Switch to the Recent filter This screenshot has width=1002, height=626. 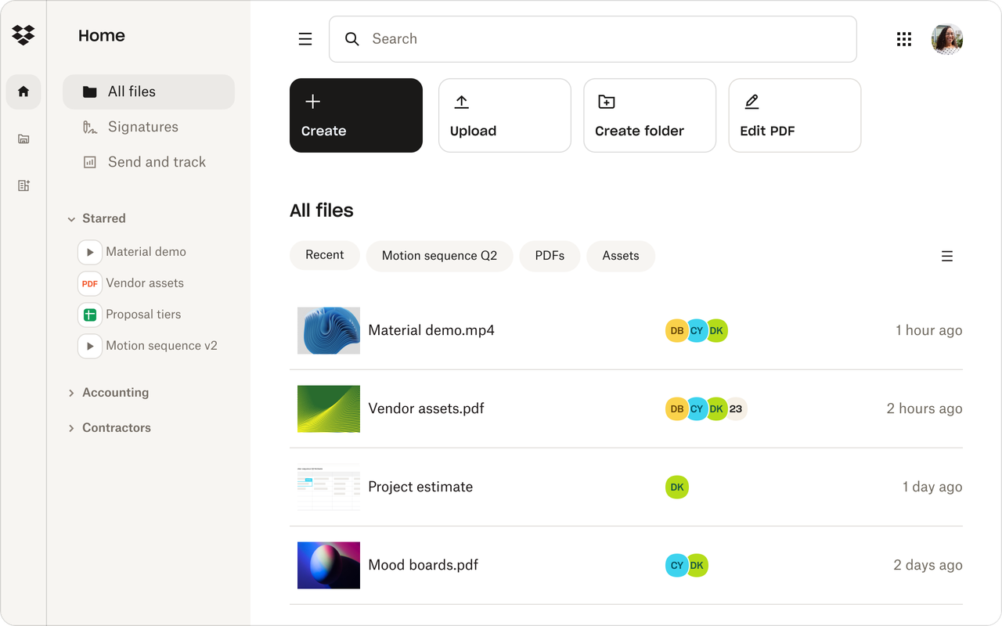pyautogui.click(x=324, y=255)
